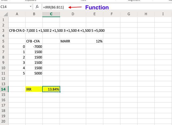Select row 20 header
Viewport: 172px width, 125px height.
click(4, 121)
